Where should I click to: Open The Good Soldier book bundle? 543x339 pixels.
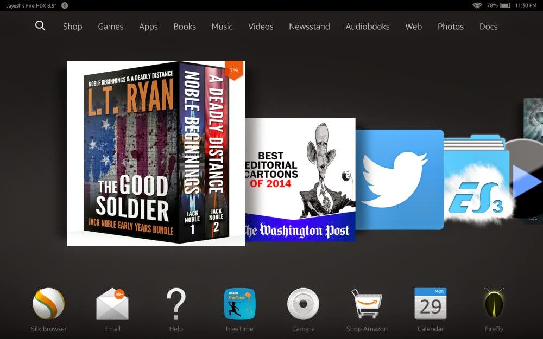tap(156, 153)
